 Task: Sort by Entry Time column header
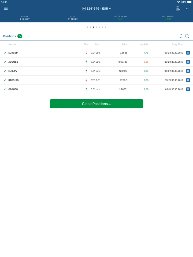(177, 44)
